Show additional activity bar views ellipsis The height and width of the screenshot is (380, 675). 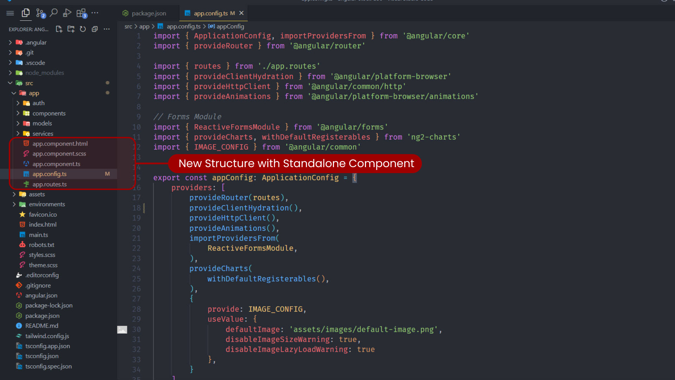(95, 13)
